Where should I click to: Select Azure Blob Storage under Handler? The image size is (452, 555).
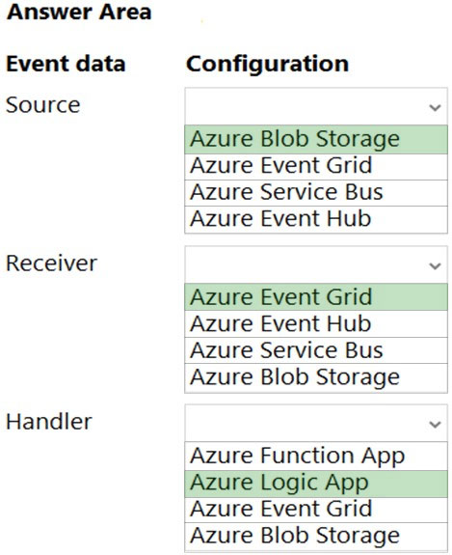[316, 537]
